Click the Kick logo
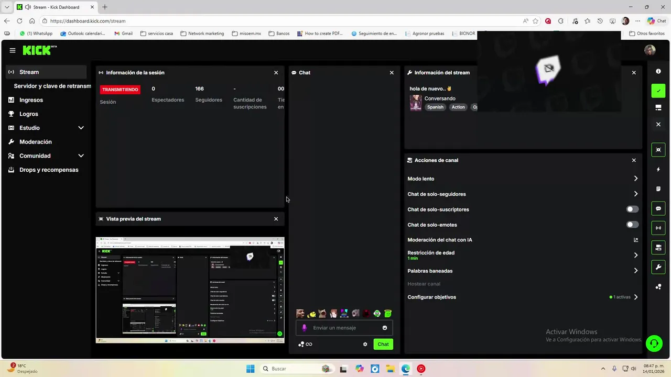 [39, 50]
